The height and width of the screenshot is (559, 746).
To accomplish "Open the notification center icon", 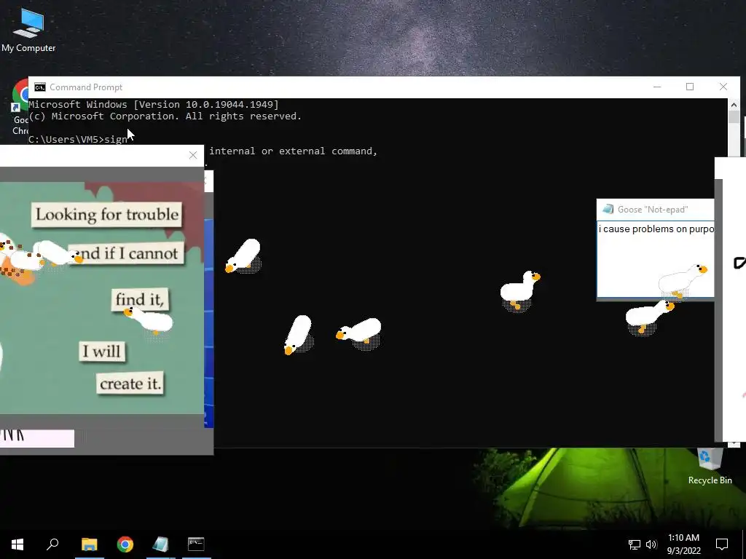I will [722, 544].
